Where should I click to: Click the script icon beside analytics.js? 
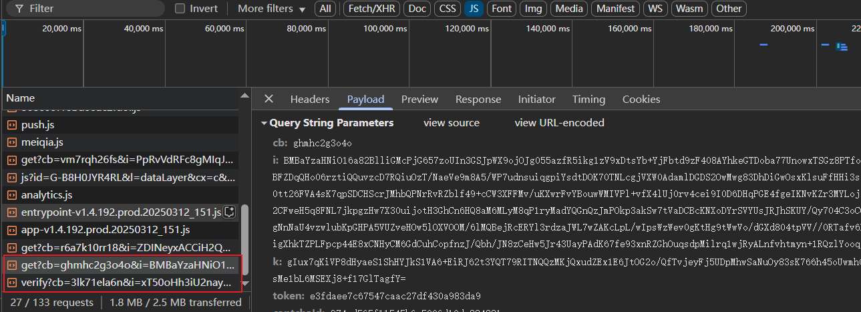(x=12, y=195)
